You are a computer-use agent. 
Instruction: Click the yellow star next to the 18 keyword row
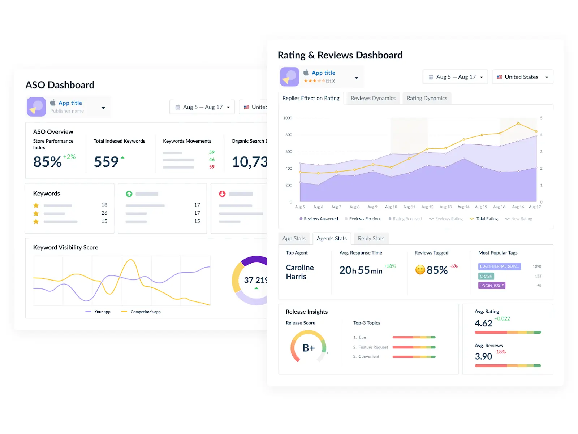pyautogui.click(x=36, y=205)
